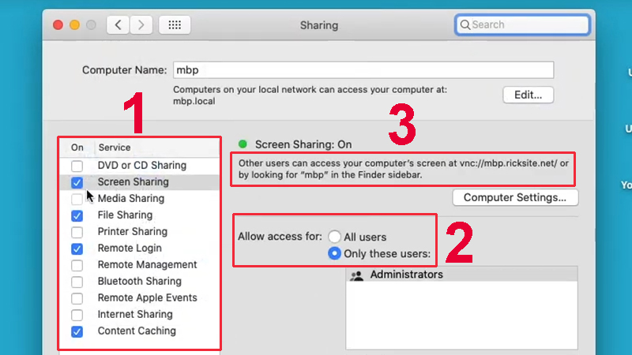The height and width of the screenshot is (355, 632).
Task: Click the Screen Sharing: On status text
Action: pos(303,144)
